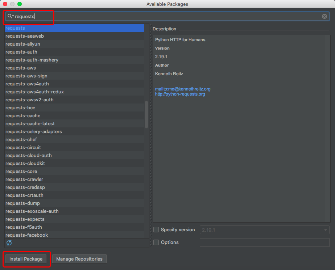Open the version 2.19.1 dropdown
335x270 pixels.
[x=326, y=230]
